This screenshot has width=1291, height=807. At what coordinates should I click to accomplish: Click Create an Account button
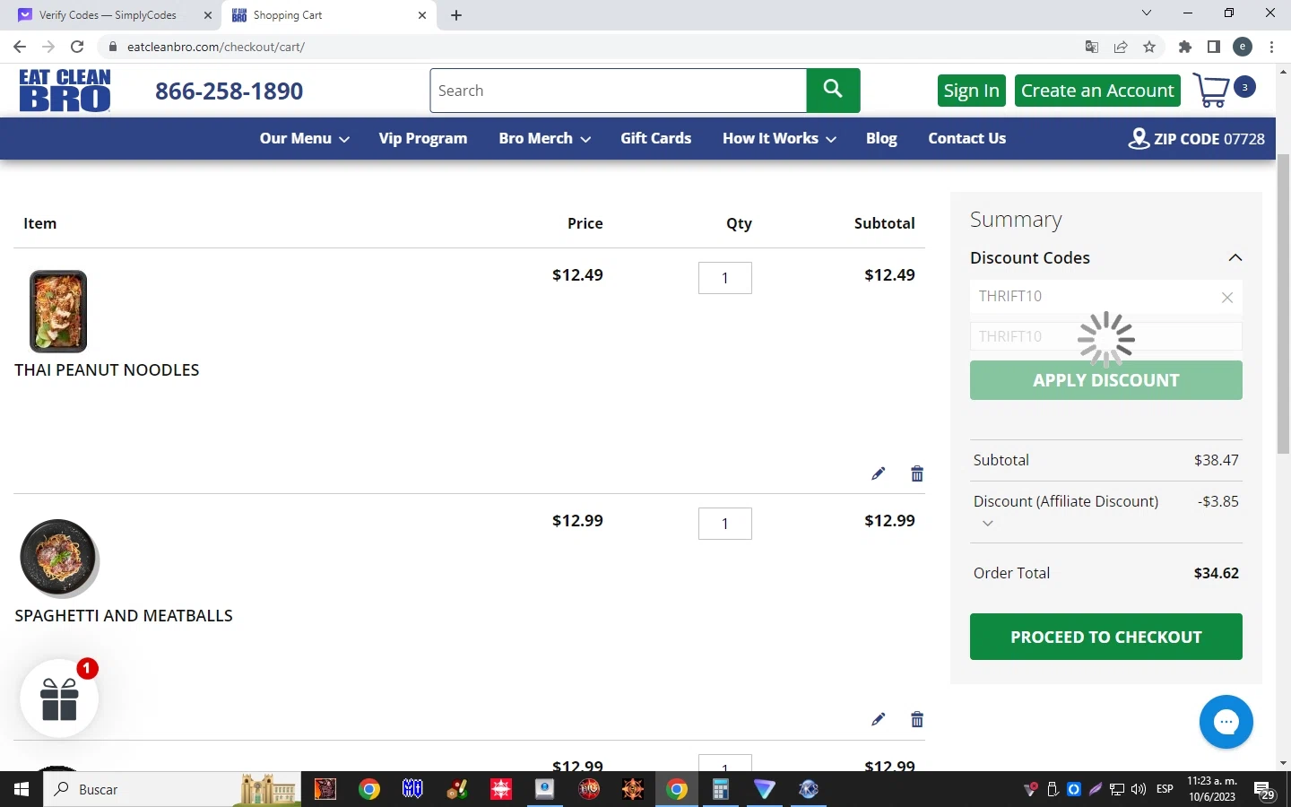click(1097, 91)
